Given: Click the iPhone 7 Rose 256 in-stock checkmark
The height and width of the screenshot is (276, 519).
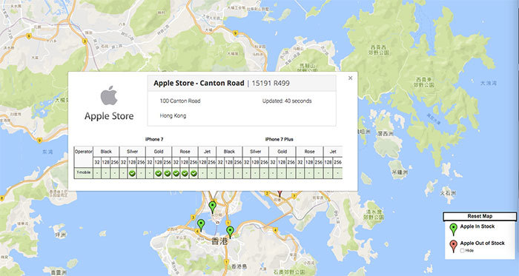Looking at the screenshot, I should (x=194, y=173).
